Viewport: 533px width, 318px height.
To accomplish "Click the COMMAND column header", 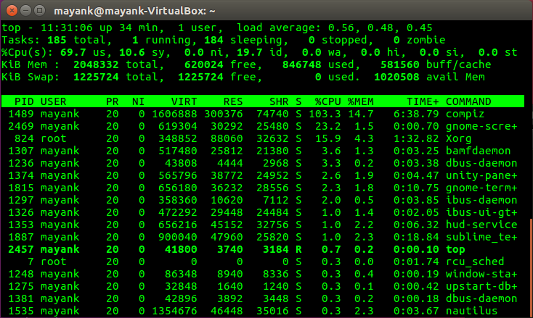I will tap(468, 101).
